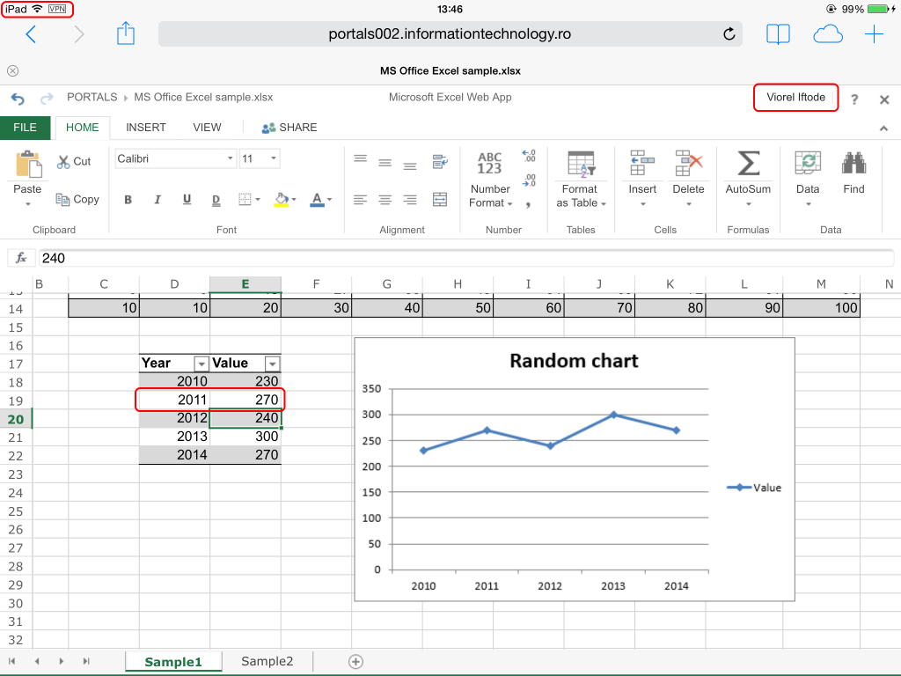
Task: Click the Cut scissors icon
Action: click(x=64, y=162)
